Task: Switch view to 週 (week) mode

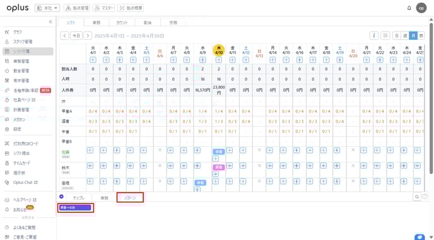Action: click(405, 36)
